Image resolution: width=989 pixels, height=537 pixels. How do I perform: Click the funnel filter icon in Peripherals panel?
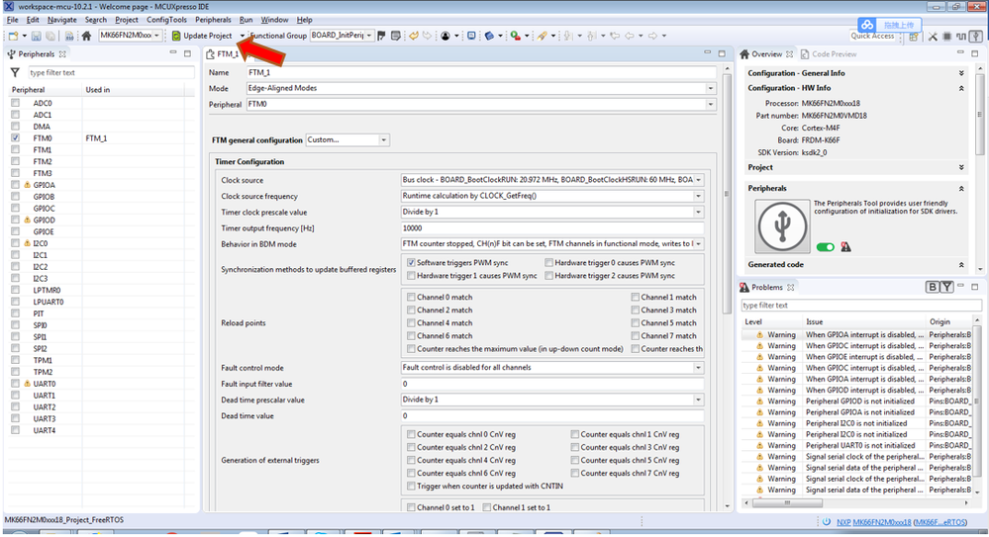click(x=15, y=73)
